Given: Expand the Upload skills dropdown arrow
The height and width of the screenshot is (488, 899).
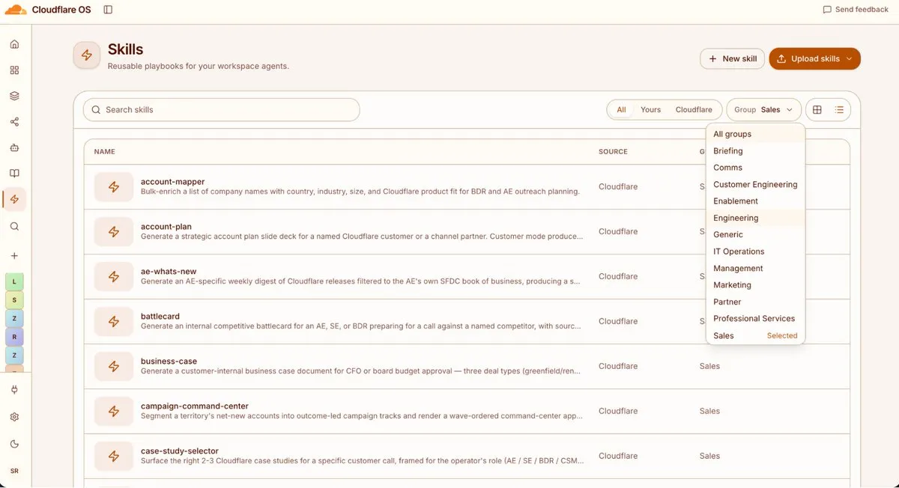Looking at the screenshot, I should tap(849, 59).
